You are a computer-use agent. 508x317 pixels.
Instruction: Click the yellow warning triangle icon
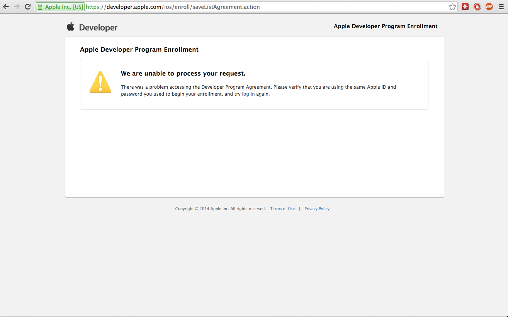100,82
